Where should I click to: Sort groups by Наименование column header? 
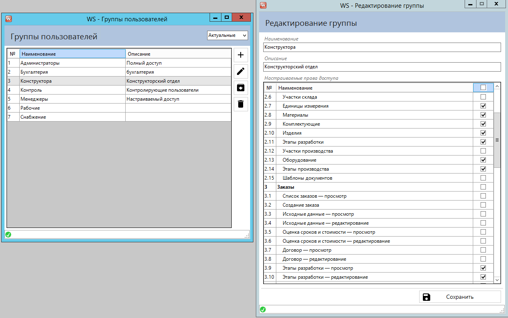tap(72, 54)
